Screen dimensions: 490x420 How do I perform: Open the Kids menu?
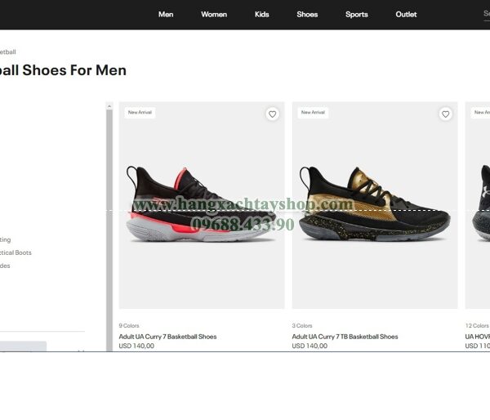(262, 15)
